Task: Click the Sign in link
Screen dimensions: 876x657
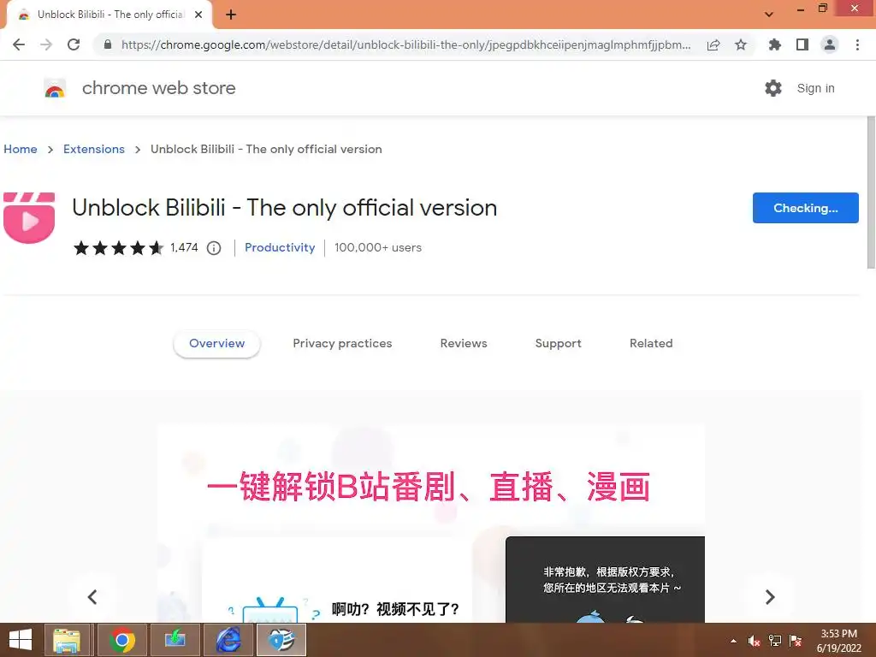Action: pos(815,88)
